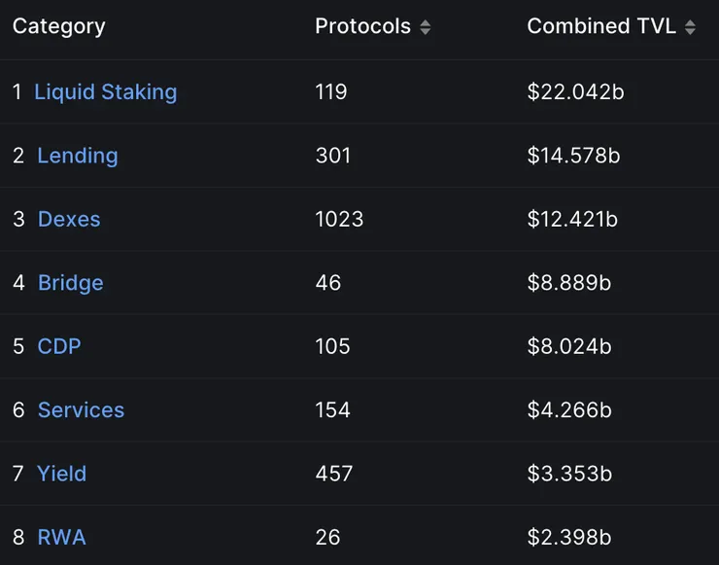Click the 457 protocols count for Yield
This screenshot has width=719, height=565.
point(333,474)
